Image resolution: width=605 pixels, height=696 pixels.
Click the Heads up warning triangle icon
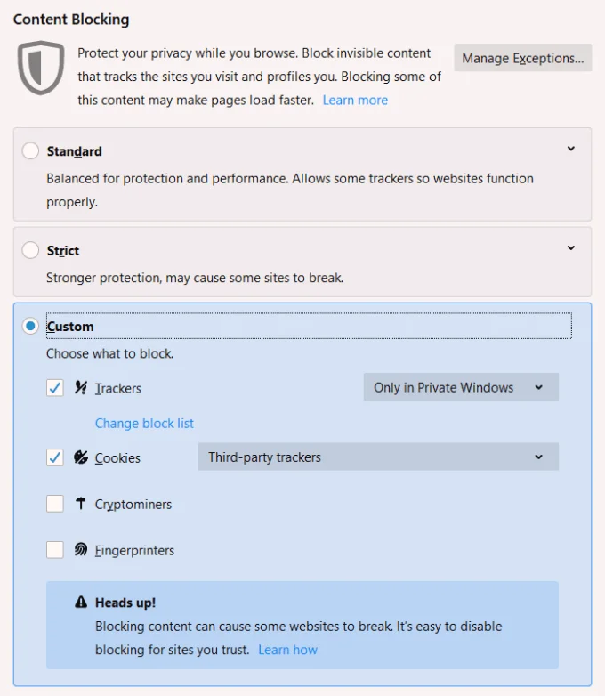click(82, 603)
